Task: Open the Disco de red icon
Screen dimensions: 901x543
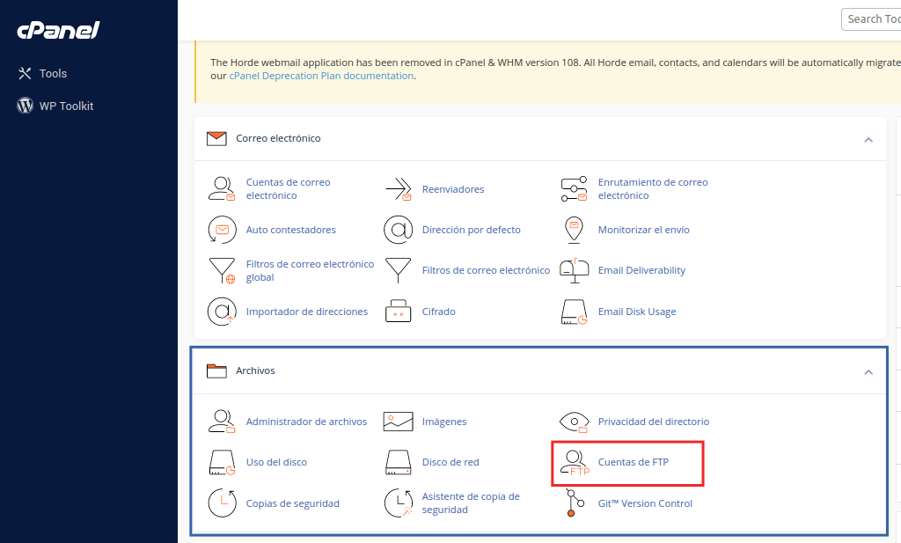Action: [399, 462]
